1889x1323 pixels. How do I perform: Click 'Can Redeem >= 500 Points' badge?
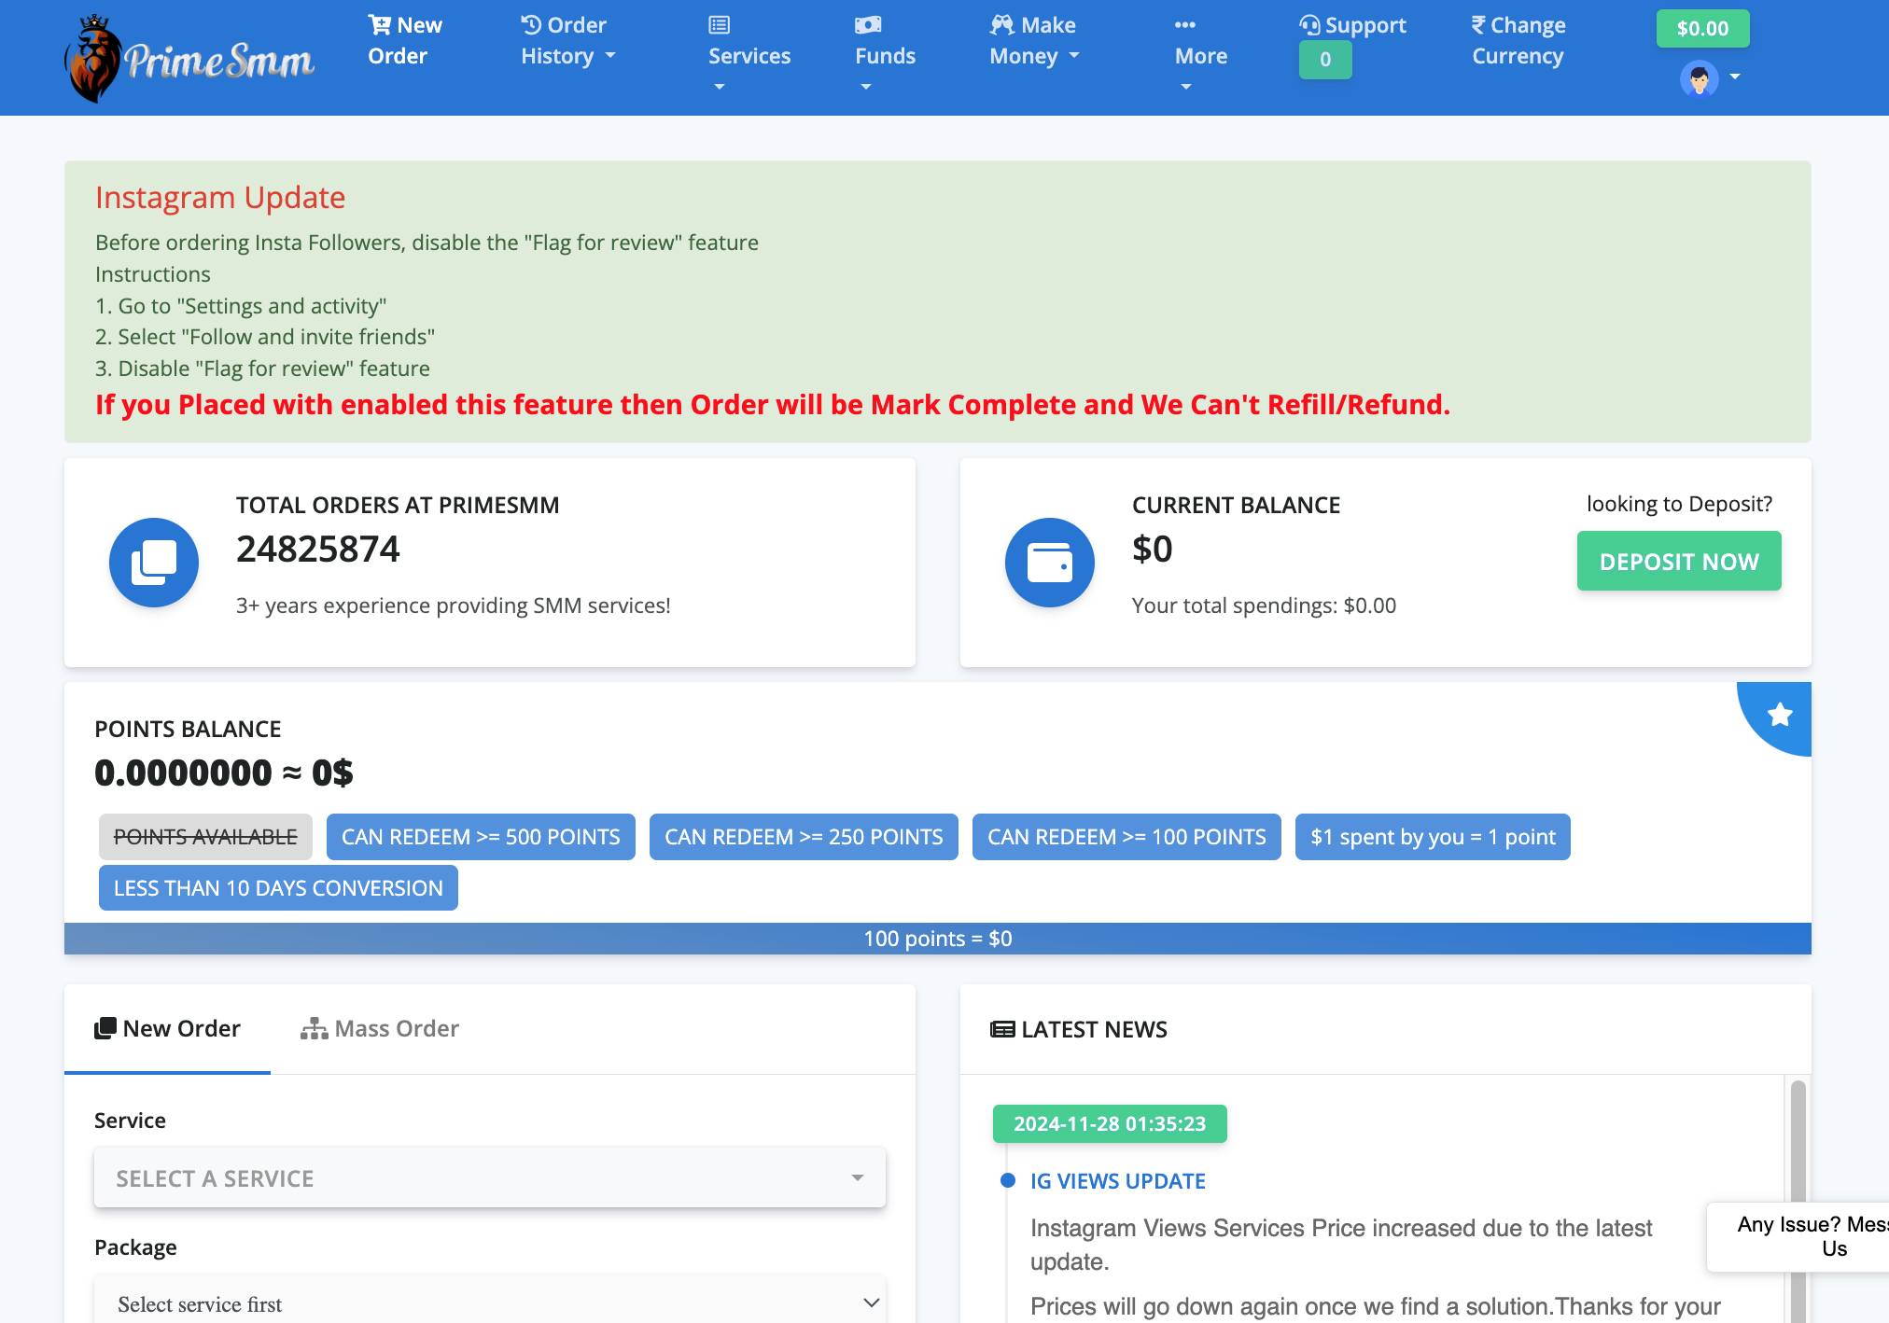pyautogui.click(x=481, y=837)
